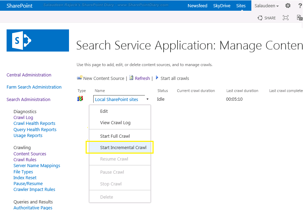Collapse the Local SharePoint sites dropdown arrow
The image size is (303, 210).
(147, 99)
